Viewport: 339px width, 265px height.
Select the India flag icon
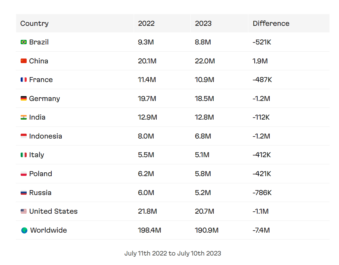pyautogui.click(x=24, y=117)
